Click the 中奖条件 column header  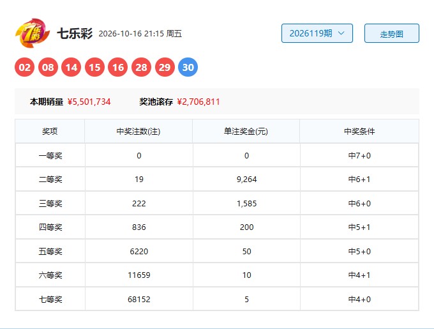click(359, 131)
